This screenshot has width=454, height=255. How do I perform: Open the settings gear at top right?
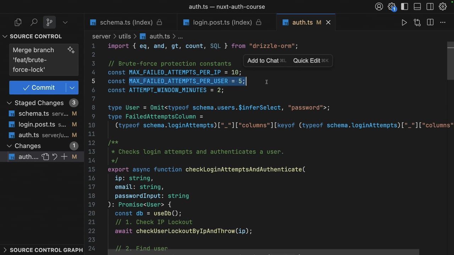(x=443, y=6)
